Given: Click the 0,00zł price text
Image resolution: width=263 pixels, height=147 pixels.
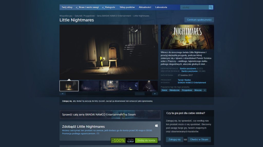Looking at the screenshot, I should (x=130, y=142).
